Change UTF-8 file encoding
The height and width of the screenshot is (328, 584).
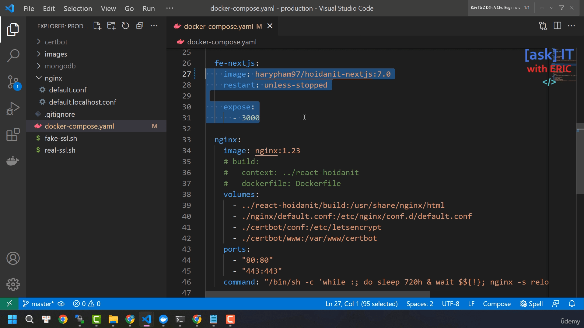click(x=450, y=304)
